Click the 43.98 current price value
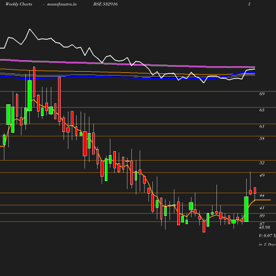Screen dimensions: 276x276 coord(264,227)
